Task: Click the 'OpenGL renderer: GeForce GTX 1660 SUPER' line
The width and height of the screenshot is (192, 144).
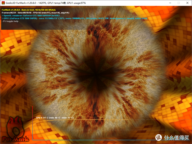Action: point(30,15)
